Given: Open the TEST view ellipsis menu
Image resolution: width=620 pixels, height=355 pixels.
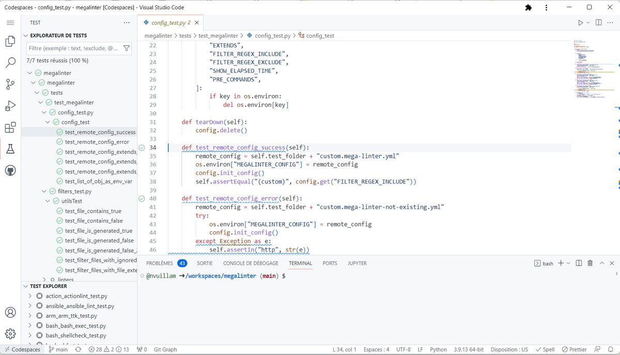Looking at the screenshot, I should coord(127,23).
